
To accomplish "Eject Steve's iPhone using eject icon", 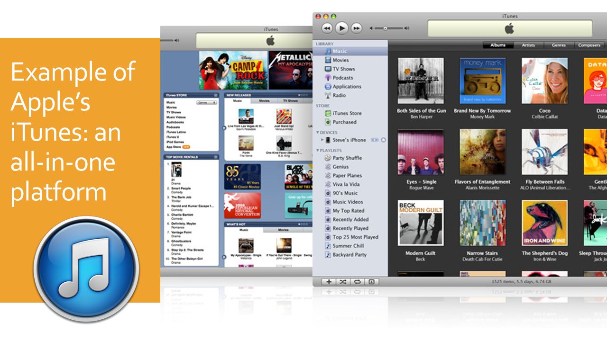I will coord(383,140).
